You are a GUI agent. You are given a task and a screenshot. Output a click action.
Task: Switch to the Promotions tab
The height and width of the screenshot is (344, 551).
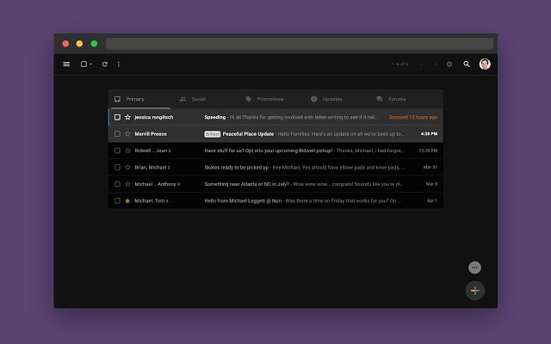pyautogui.click(x=269, y=99)
